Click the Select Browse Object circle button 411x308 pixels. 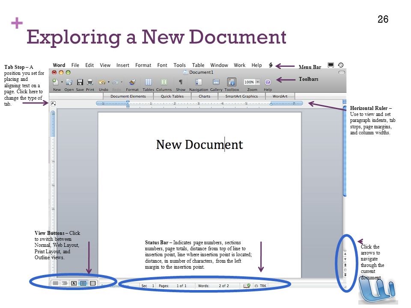(345, 270)
